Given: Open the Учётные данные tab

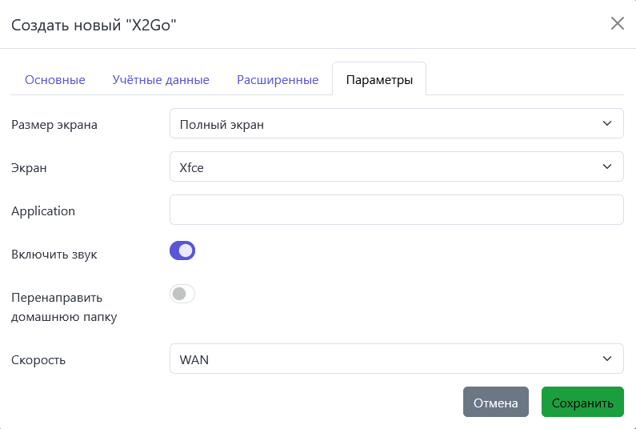Looking at the screenshot, I should coord(161,80).
